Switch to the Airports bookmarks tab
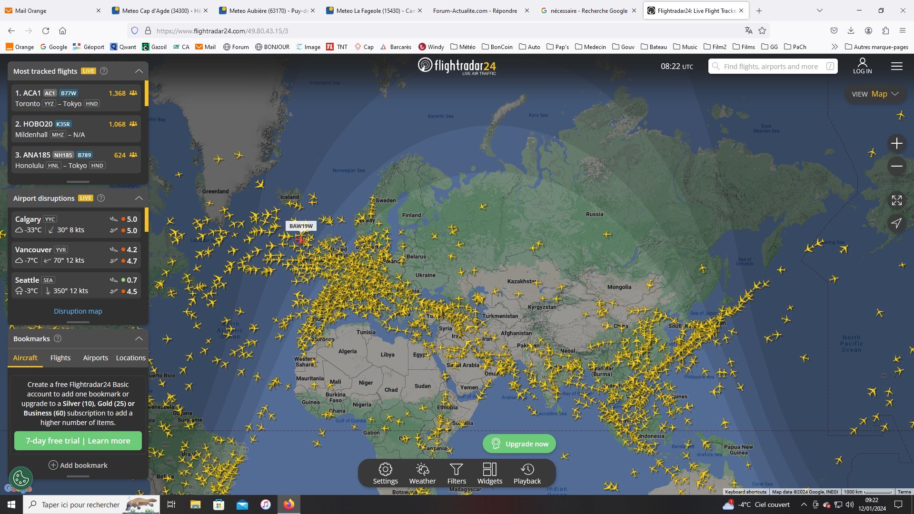 [95, 358]
